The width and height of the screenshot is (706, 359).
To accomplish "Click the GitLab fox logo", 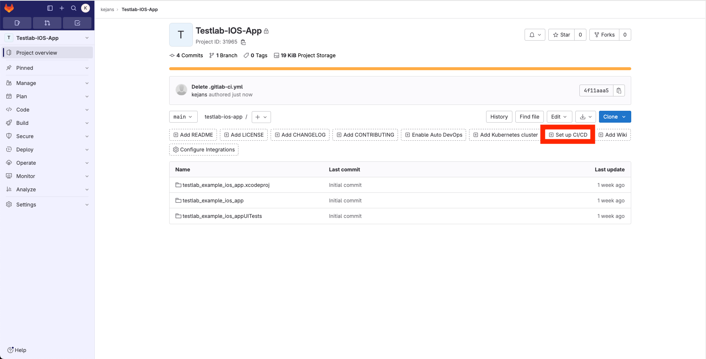I will point(9,8).
